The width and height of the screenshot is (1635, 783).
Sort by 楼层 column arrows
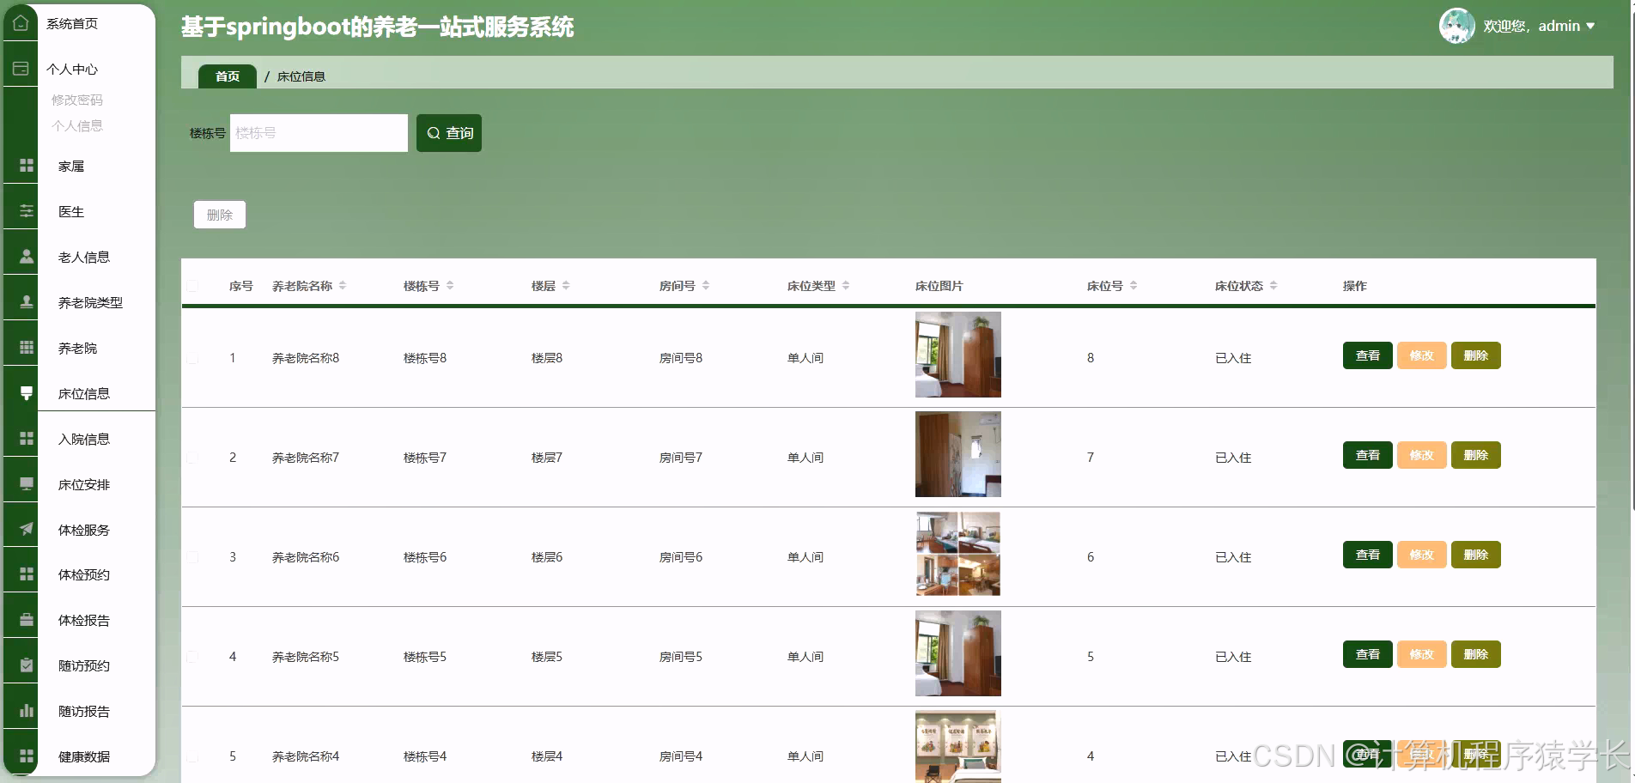(566, 285)
